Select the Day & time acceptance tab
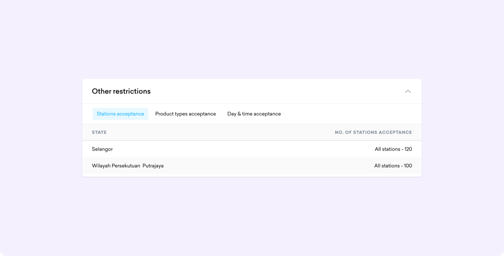504x256 pixels. pyautogui.click(x=254, y=114)
